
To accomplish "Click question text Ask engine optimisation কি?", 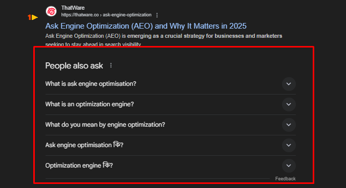I will pos(84,145).
